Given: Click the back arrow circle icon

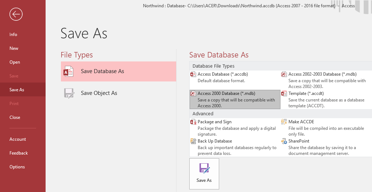Looking at the screenshot, I should pos(16,14).
